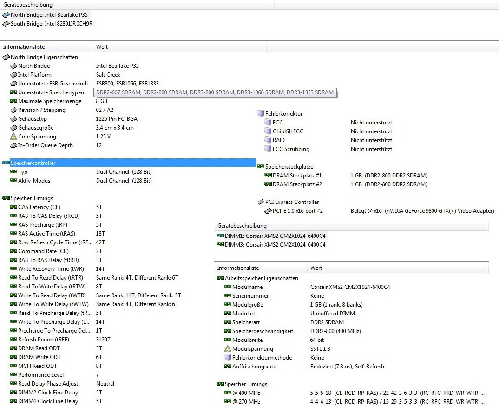Click the Modulspannung warning icon
This screenshot has width=499, height=406.
(x=228, y=349)
